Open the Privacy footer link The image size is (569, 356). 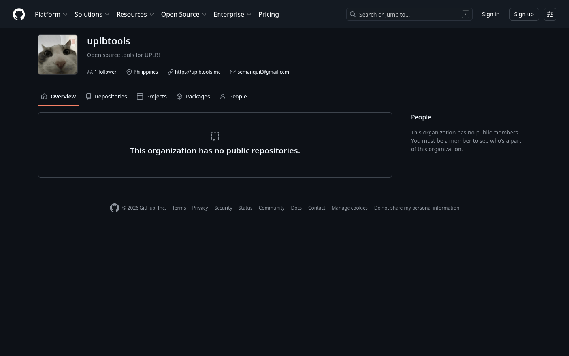click(200, 208)
